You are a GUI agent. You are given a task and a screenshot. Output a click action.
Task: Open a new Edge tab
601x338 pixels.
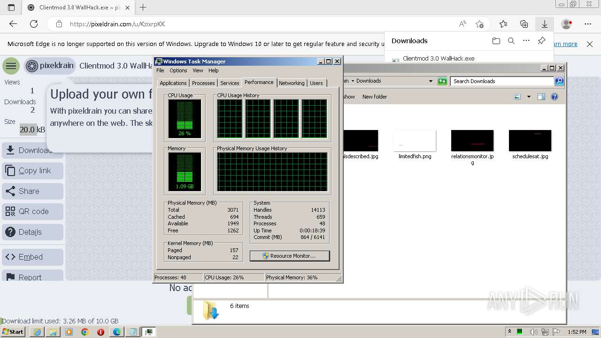(143, 8)
